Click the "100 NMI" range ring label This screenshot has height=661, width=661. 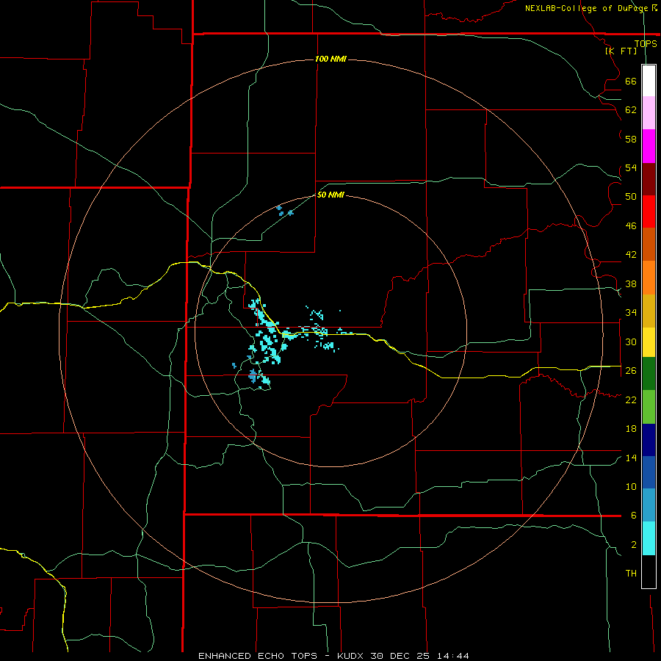click(330, 59)
